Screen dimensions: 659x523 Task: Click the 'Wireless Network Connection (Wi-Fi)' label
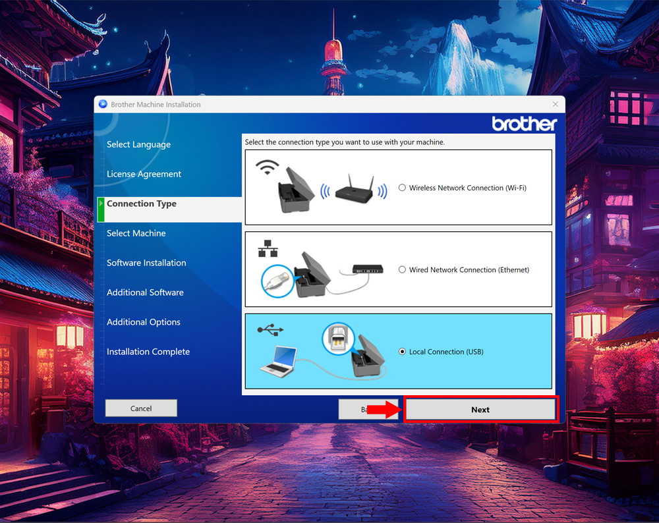coord(468,188)
